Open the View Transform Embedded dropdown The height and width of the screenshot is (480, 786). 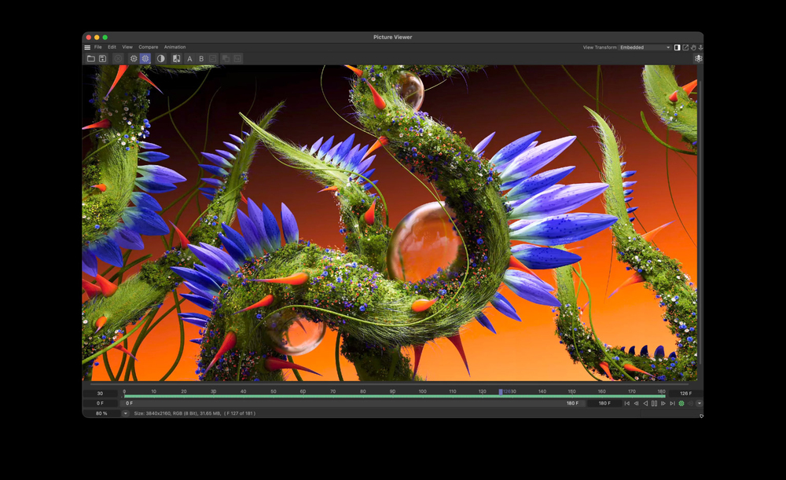point(645,48)
